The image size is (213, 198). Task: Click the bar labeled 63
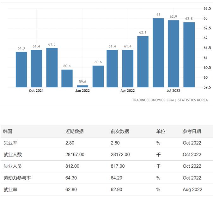click(x=158, y=53)
